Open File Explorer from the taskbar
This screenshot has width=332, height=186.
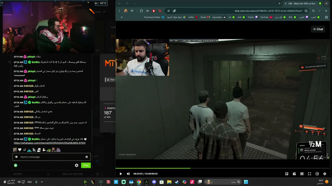[169, 182]
